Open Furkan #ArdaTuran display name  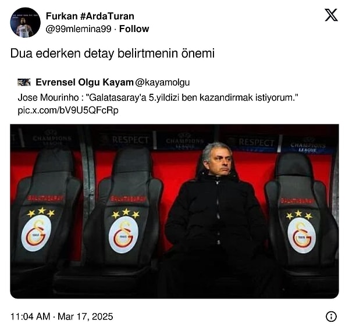point(90,16)
